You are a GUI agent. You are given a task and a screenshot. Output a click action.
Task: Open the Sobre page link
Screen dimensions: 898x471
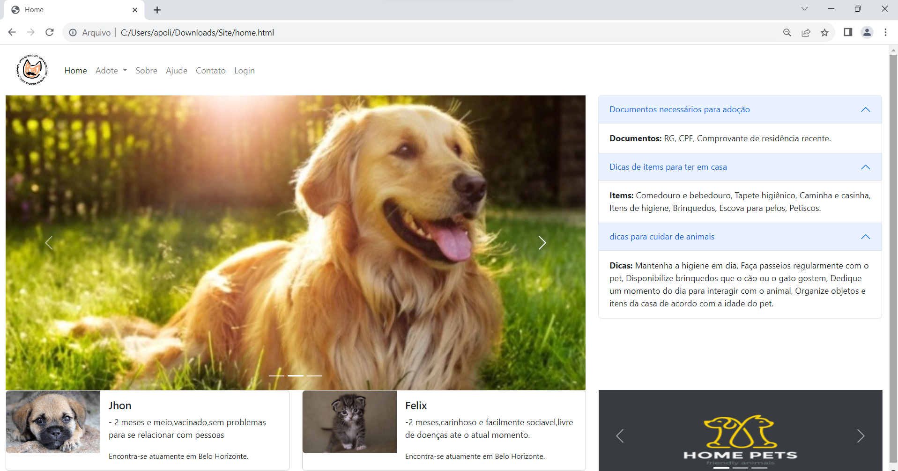click(x=146, y=71)
